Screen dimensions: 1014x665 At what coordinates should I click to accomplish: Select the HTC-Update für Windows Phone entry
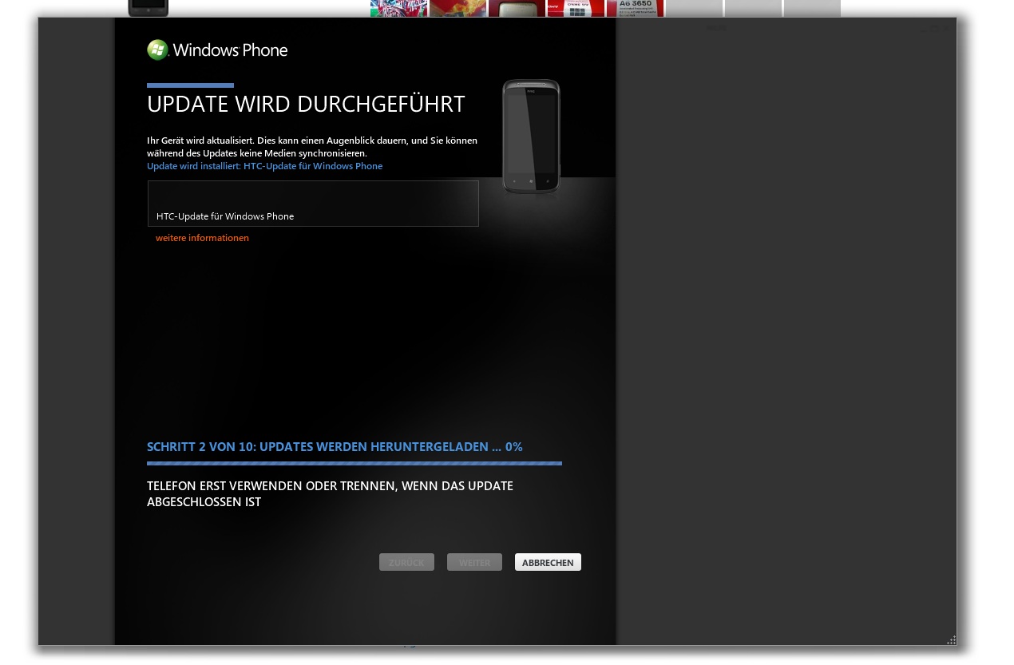click(x=313, y=204)
